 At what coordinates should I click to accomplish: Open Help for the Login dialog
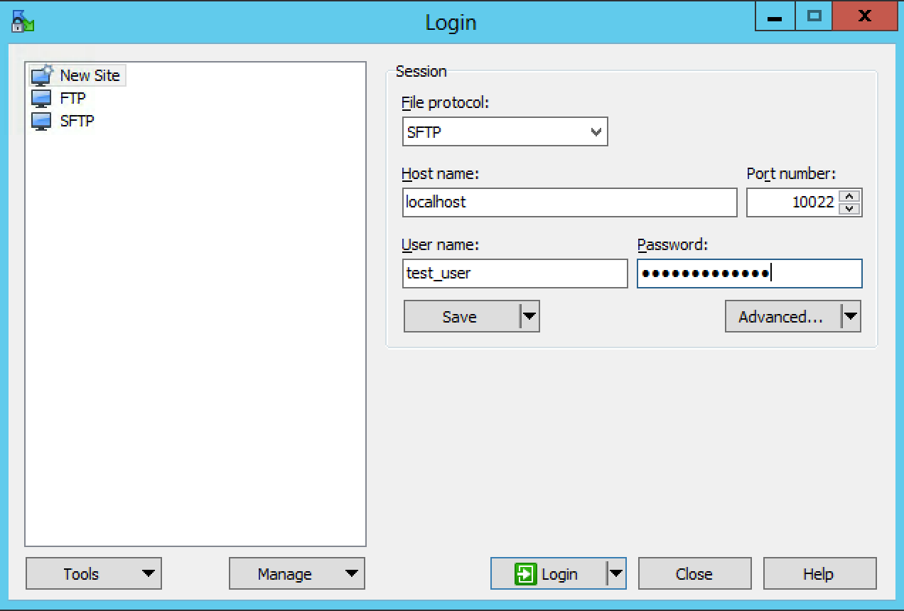point(819,574)
